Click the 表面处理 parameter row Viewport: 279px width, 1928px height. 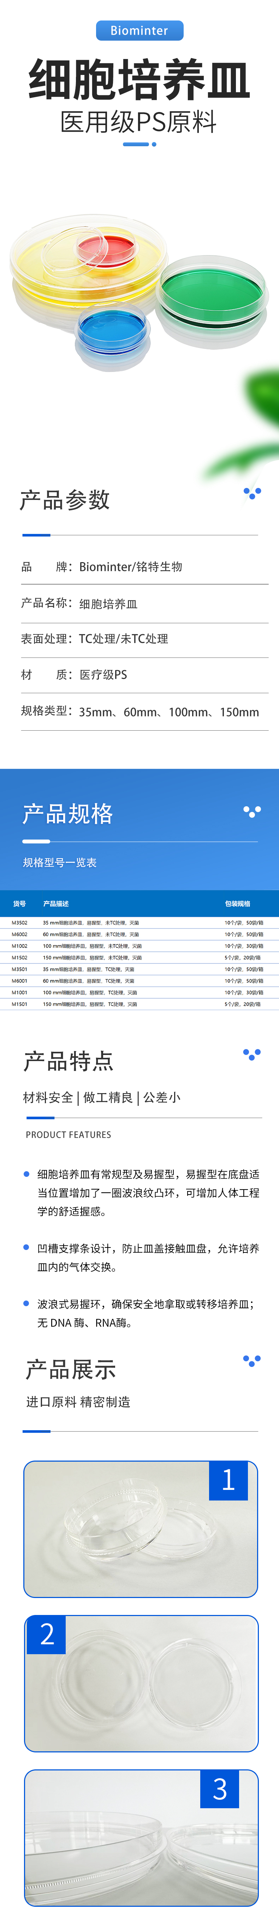tap(140, 638)
